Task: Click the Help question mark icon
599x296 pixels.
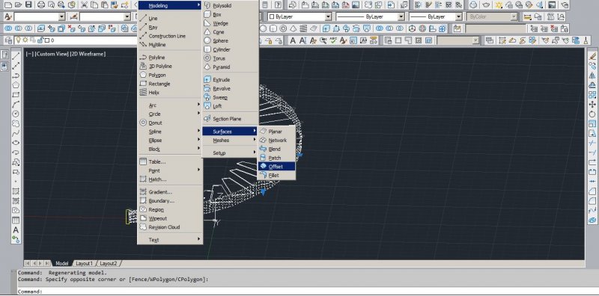Action: click(279, 5)
